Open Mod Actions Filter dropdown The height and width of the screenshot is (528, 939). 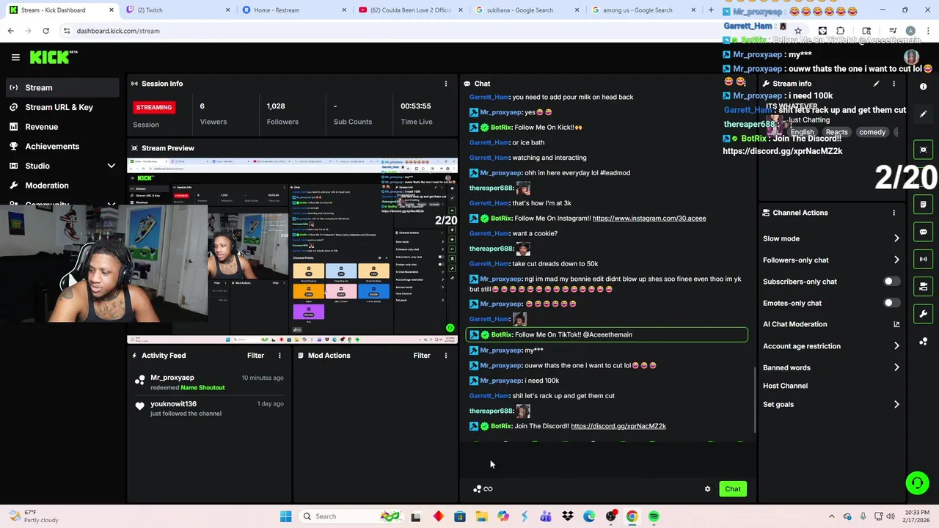(422, 356)
